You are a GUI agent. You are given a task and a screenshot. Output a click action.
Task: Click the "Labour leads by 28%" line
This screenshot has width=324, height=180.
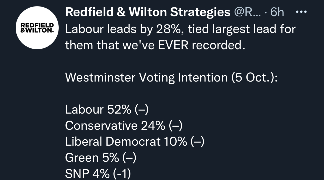pos(180,29)
